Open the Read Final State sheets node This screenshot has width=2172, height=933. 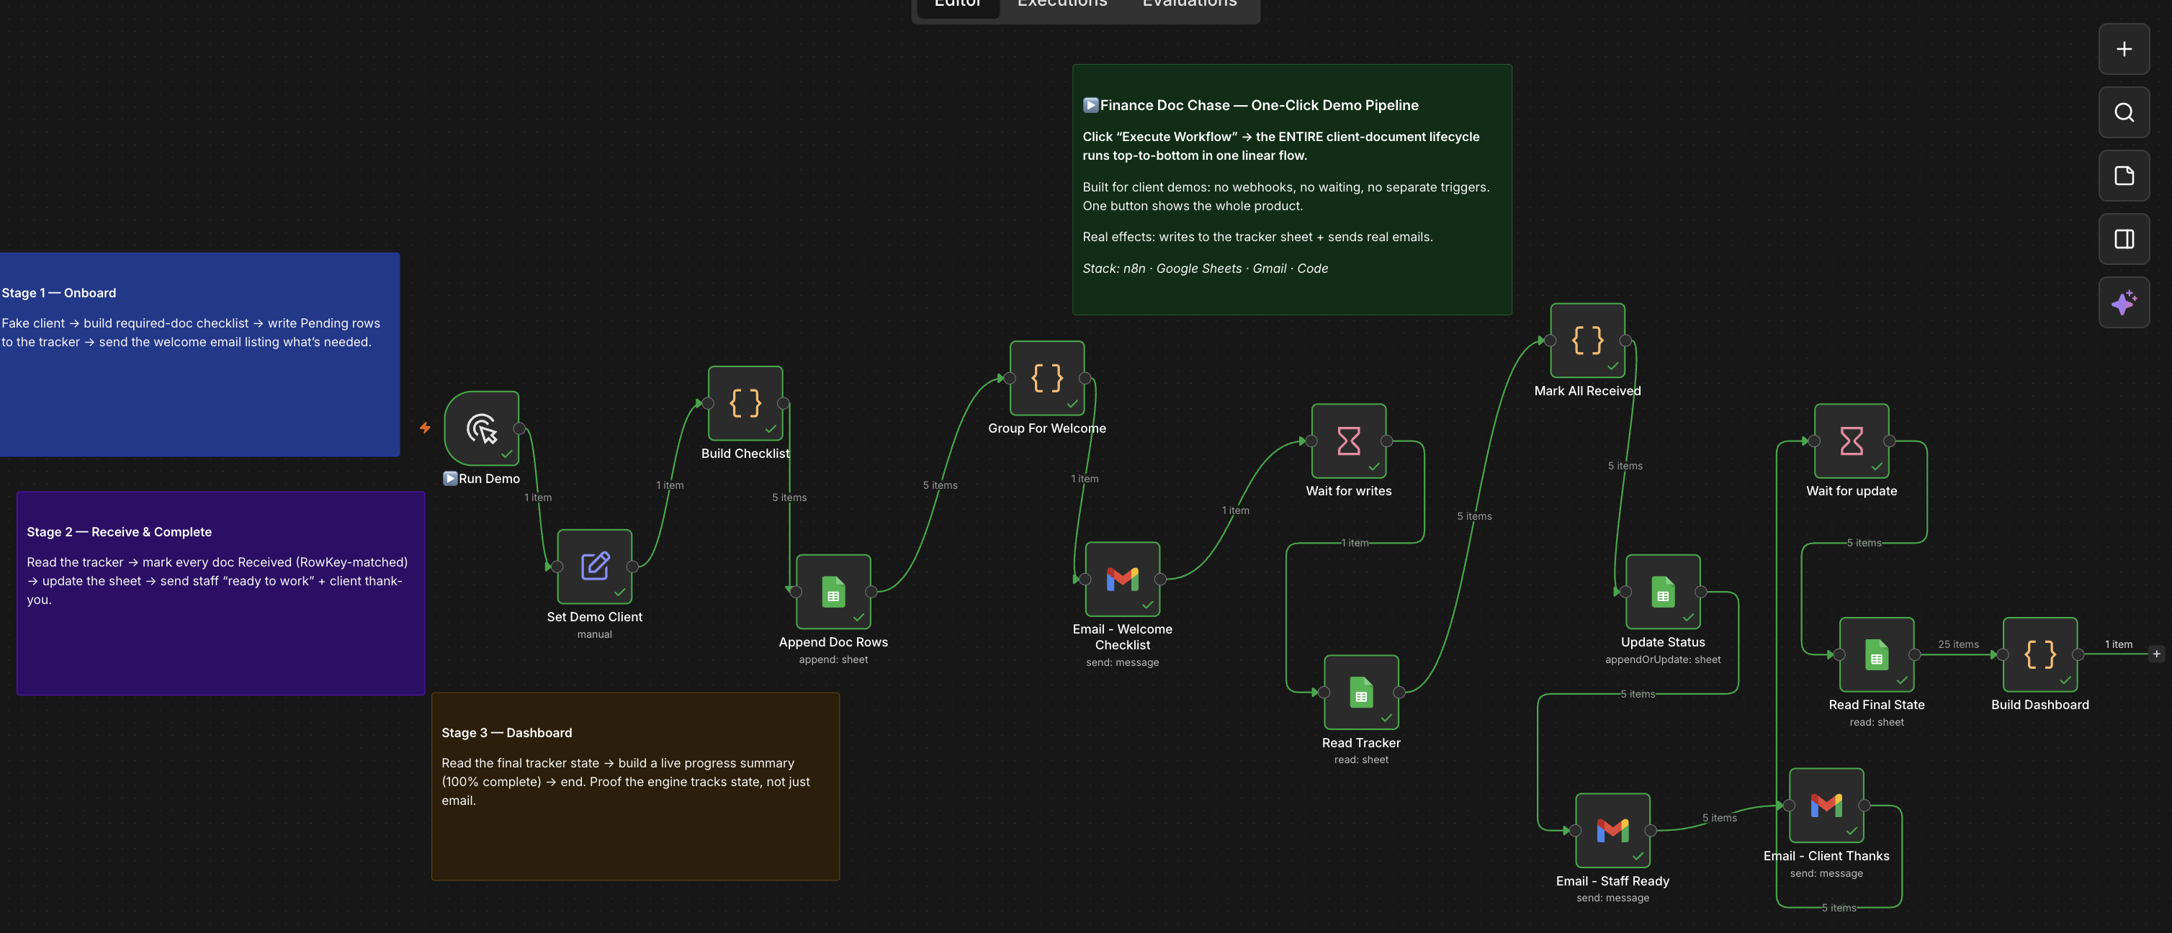(x=1877, y=654)
